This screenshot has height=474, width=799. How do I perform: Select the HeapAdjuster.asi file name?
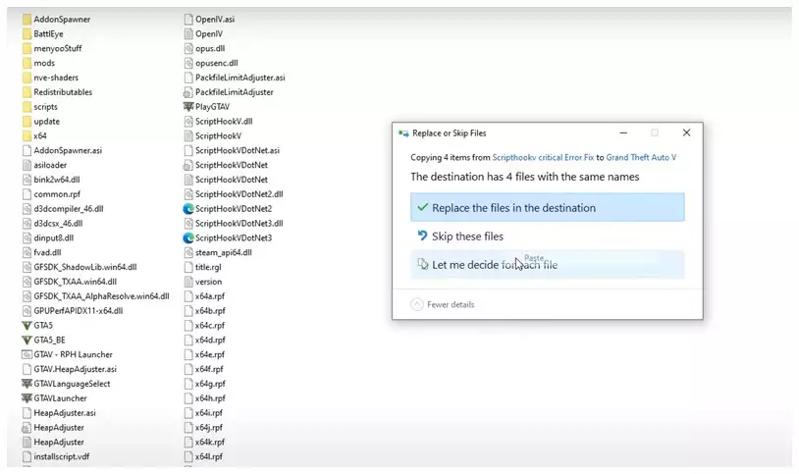[x=65, y=413]
